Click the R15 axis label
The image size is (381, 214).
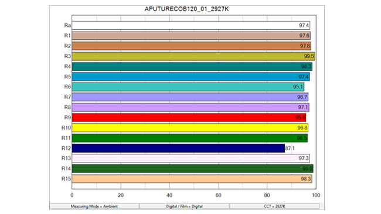[x=66, y=179]
